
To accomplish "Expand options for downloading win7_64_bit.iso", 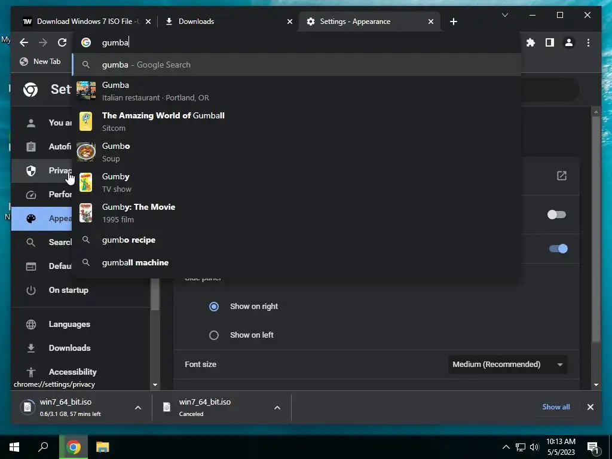I will click(x=138, y=408).
